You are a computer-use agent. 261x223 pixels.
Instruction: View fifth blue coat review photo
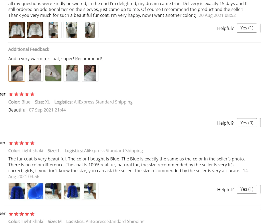pyautogui.click(x=90, y=191)
